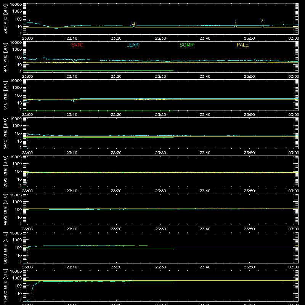Click the cyan dip near 23:10 in 410 MHz trace

(74, 61)
